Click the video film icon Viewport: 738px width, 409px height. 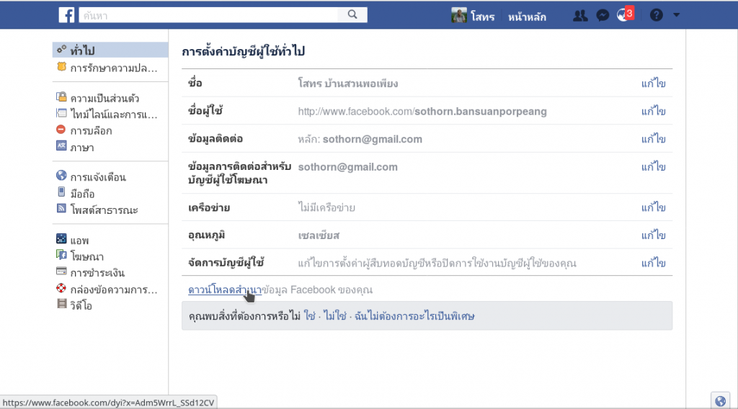(62, 304)
